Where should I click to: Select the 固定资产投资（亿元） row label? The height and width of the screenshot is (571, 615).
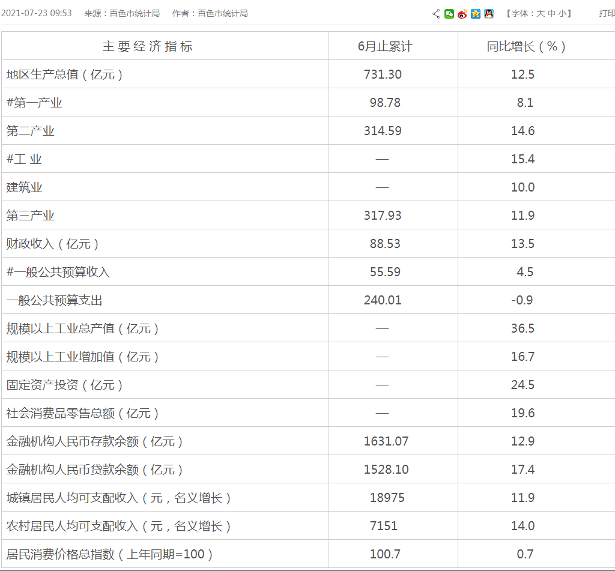65,385
